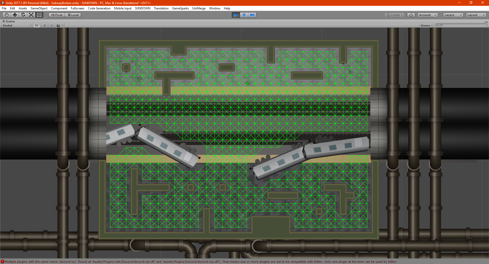The width and height of the screenshot is (489, 264).
Task: Pause the running game
Action: click(x=244, y=15)
